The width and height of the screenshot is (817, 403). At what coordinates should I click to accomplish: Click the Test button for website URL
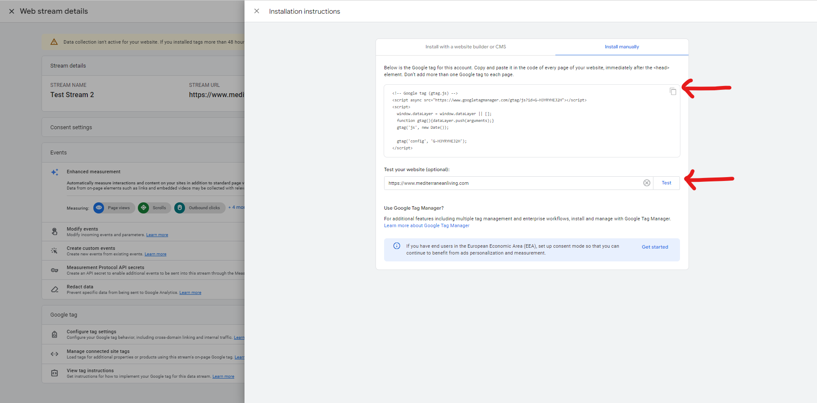(x=666, y=183)
